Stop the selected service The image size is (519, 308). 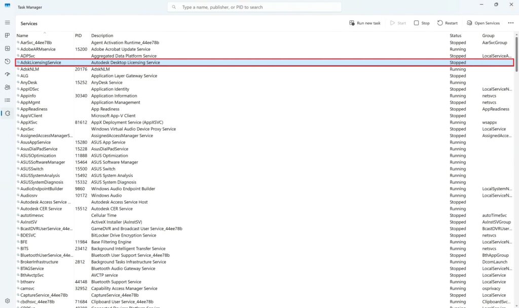click(x=421, y=23)
